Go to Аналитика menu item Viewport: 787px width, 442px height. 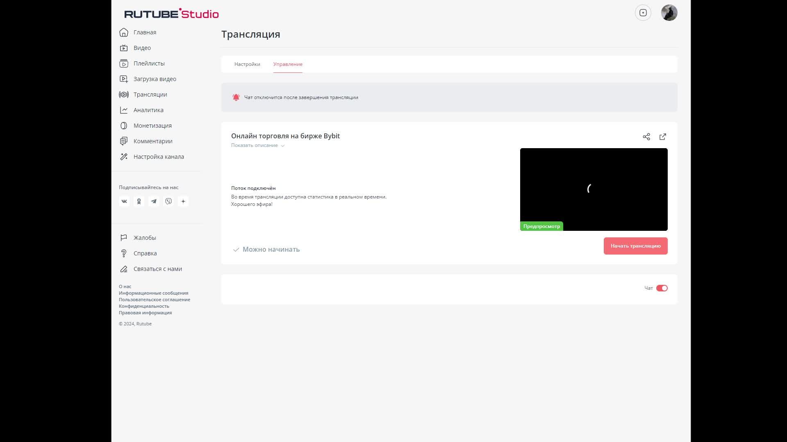coord(148,110)
